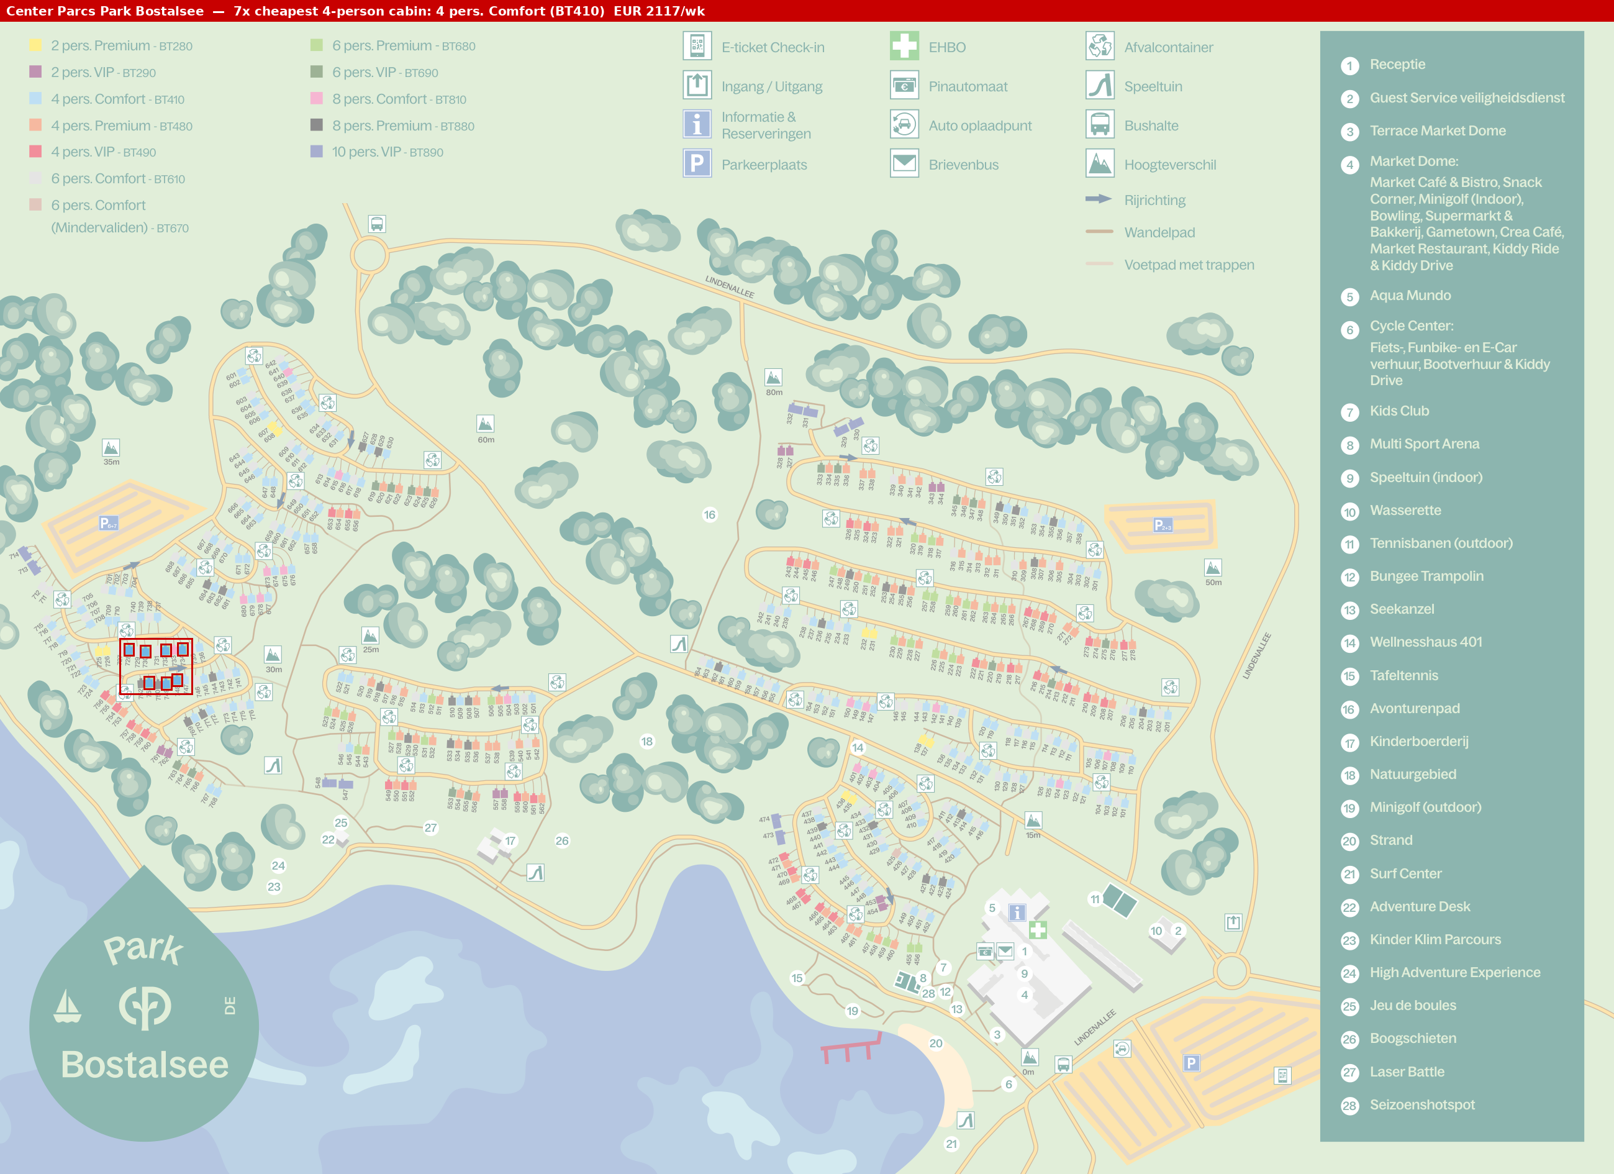The width and height of the screenshot is (1614, 1174).
Task: Click map marker 16 on the Avonturenpad
Action: (x=710, y=514)
